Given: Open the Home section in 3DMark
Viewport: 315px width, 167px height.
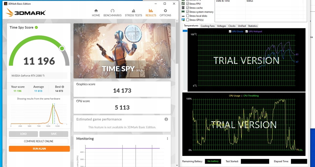Looking at the screenshot, I should point(96,13).
